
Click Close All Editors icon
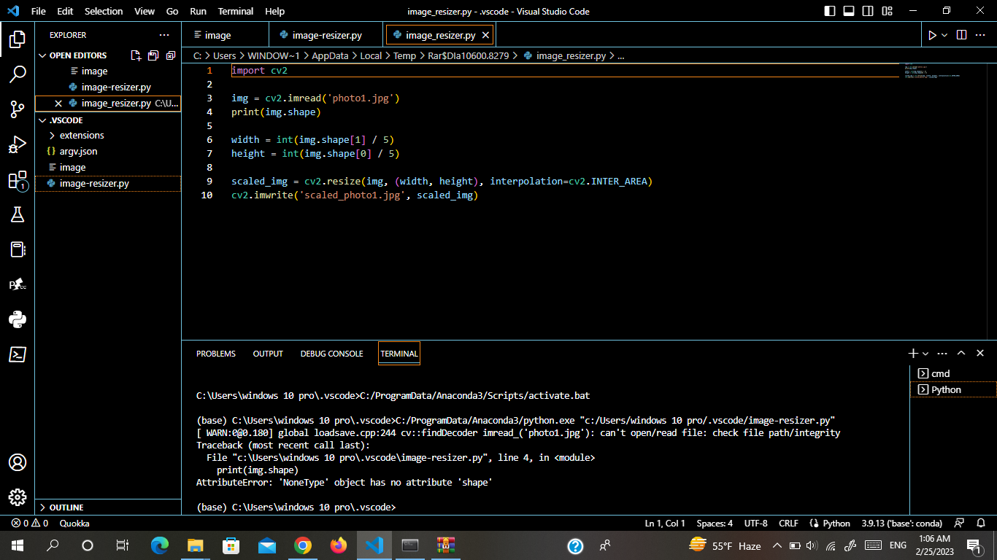coord(171,55)
